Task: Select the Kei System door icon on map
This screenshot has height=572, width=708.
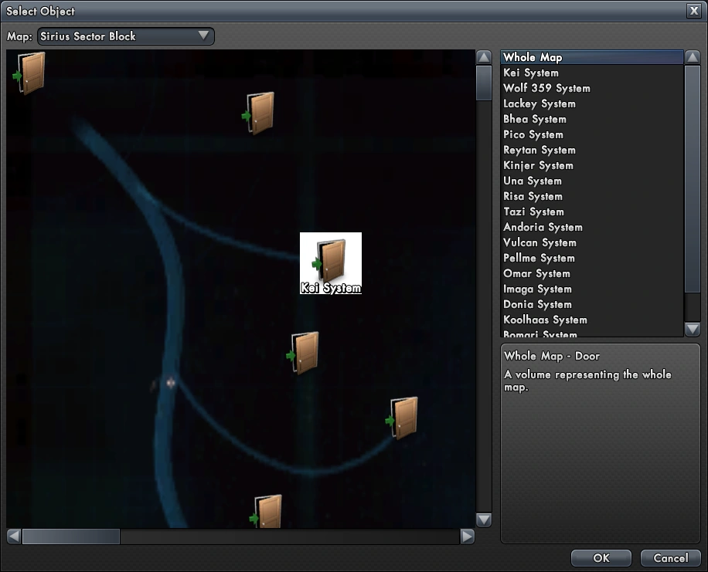Action: [331, 263]
